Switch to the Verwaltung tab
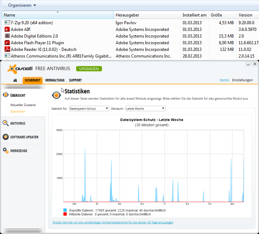Viewport: 259px width, 234px height. 55,80
